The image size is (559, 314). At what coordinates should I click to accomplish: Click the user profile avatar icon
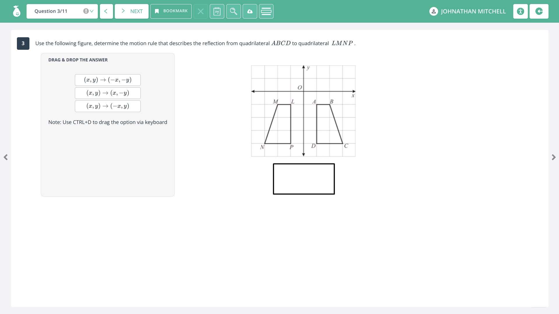pos(433,11)
